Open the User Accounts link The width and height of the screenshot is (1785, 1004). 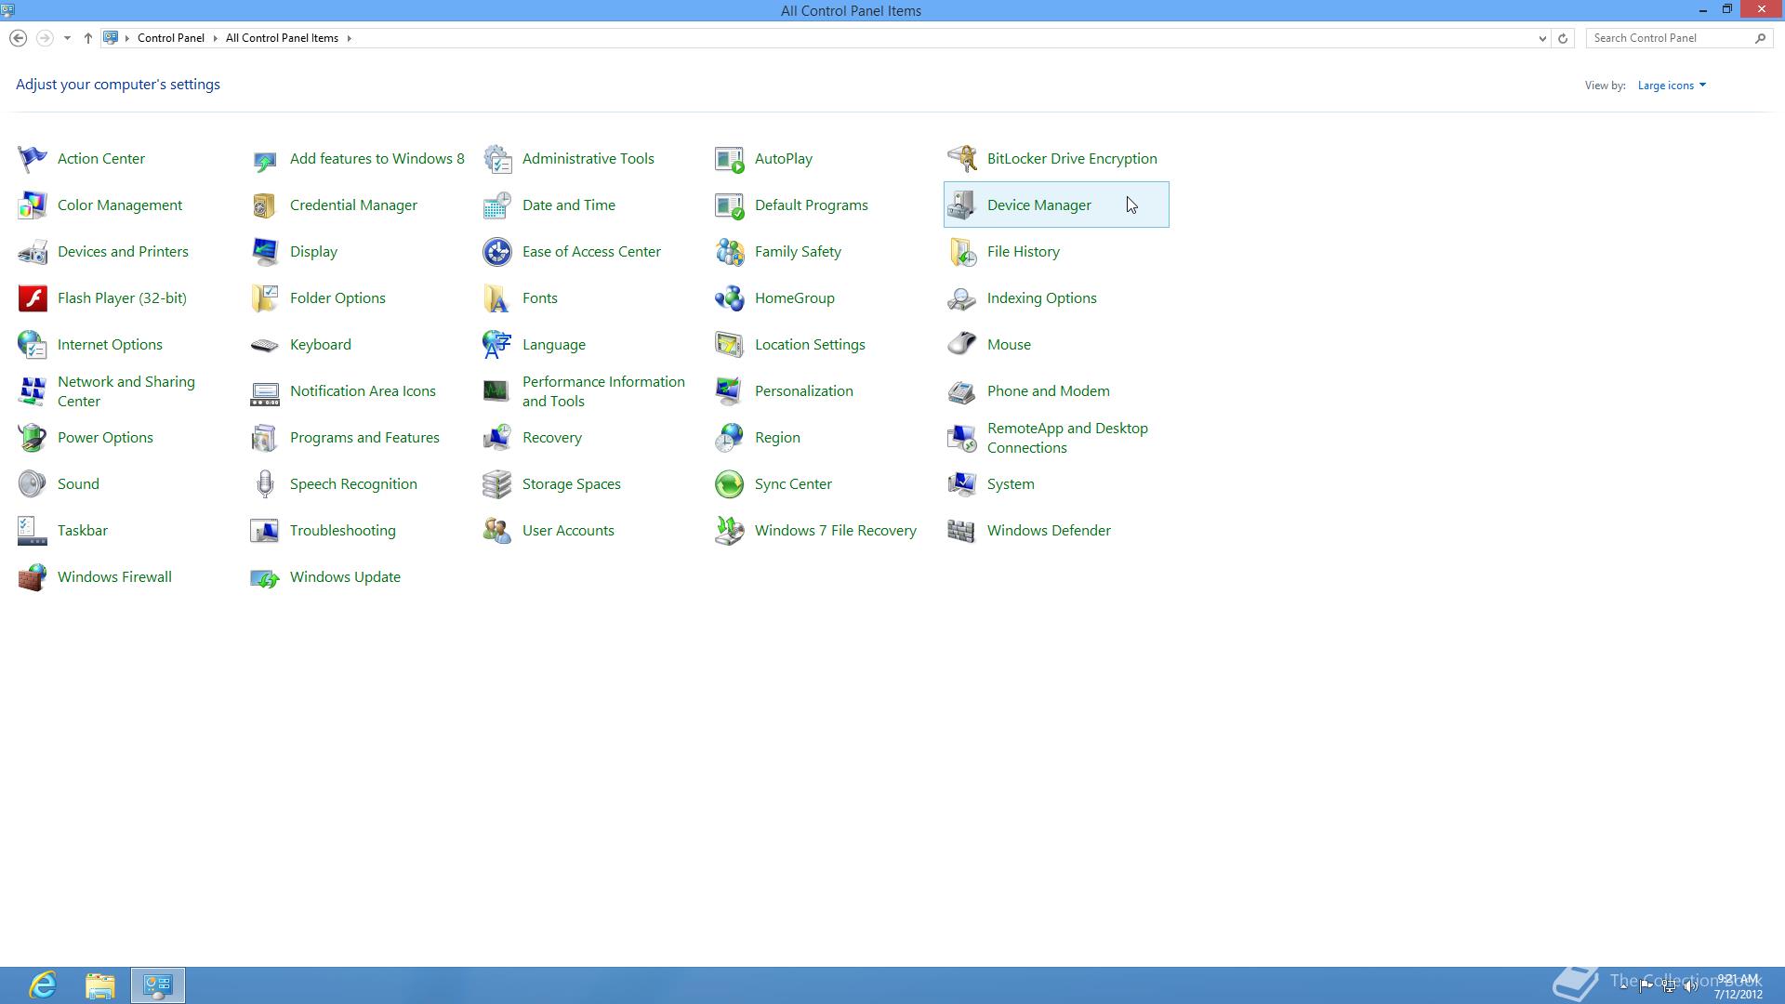568,531
